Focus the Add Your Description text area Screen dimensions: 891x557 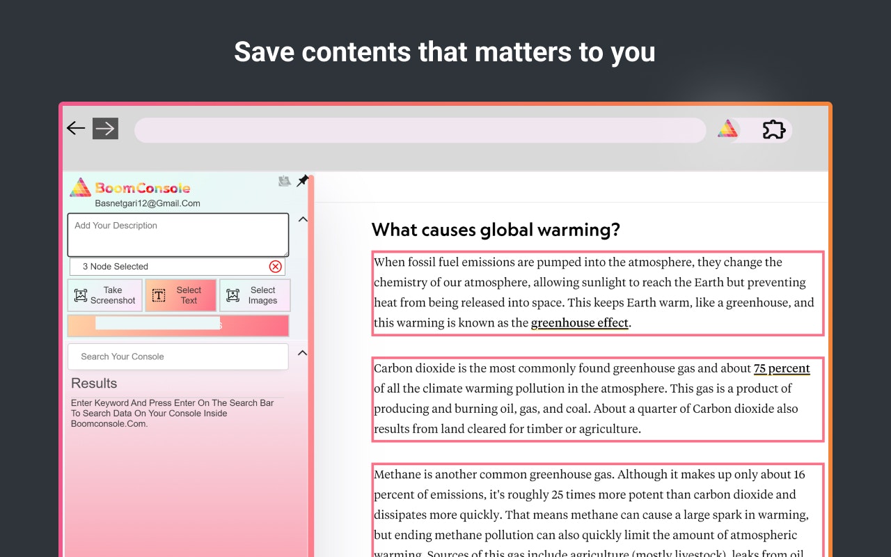[178, 235]
